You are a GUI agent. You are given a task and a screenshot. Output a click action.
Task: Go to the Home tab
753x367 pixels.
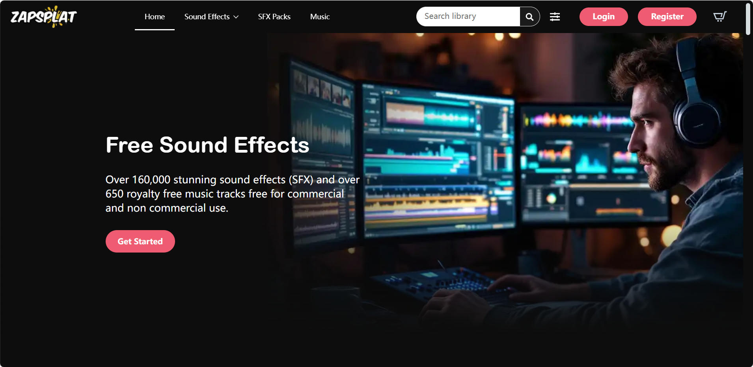[155, 17]
